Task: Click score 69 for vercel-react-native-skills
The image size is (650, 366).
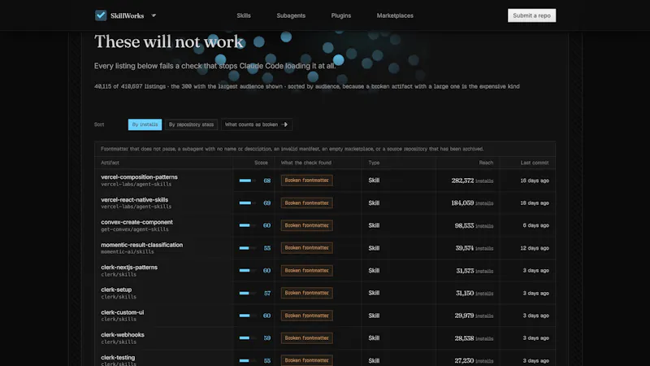Action: click(267, 203)
